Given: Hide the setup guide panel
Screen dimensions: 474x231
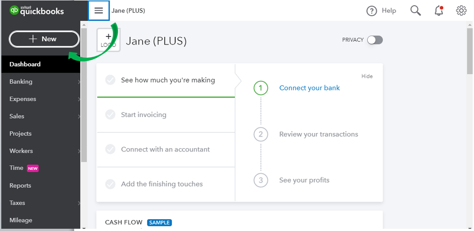Looking at the screenshot, I should (367, 76).
